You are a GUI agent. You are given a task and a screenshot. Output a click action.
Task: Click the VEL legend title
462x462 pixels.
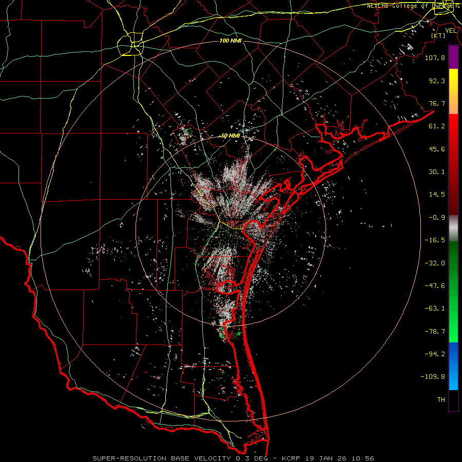tap(451, 31)
